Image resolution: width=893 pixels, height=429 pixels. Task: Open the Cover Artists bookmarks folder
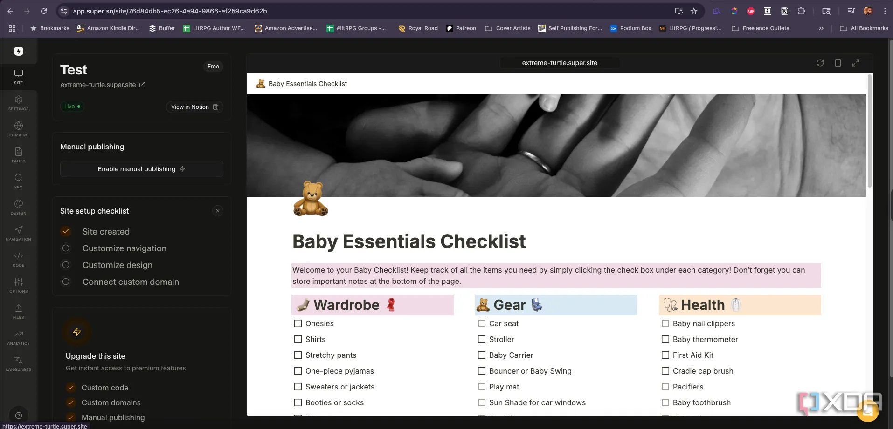pos(508,28)
